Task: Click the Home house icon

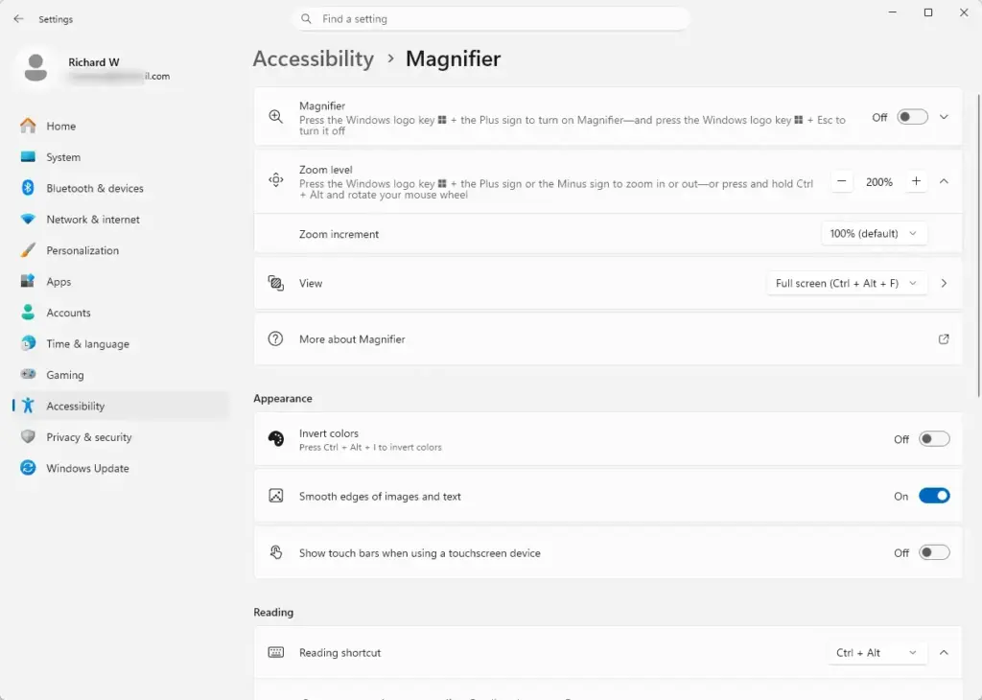Action: 28,126
